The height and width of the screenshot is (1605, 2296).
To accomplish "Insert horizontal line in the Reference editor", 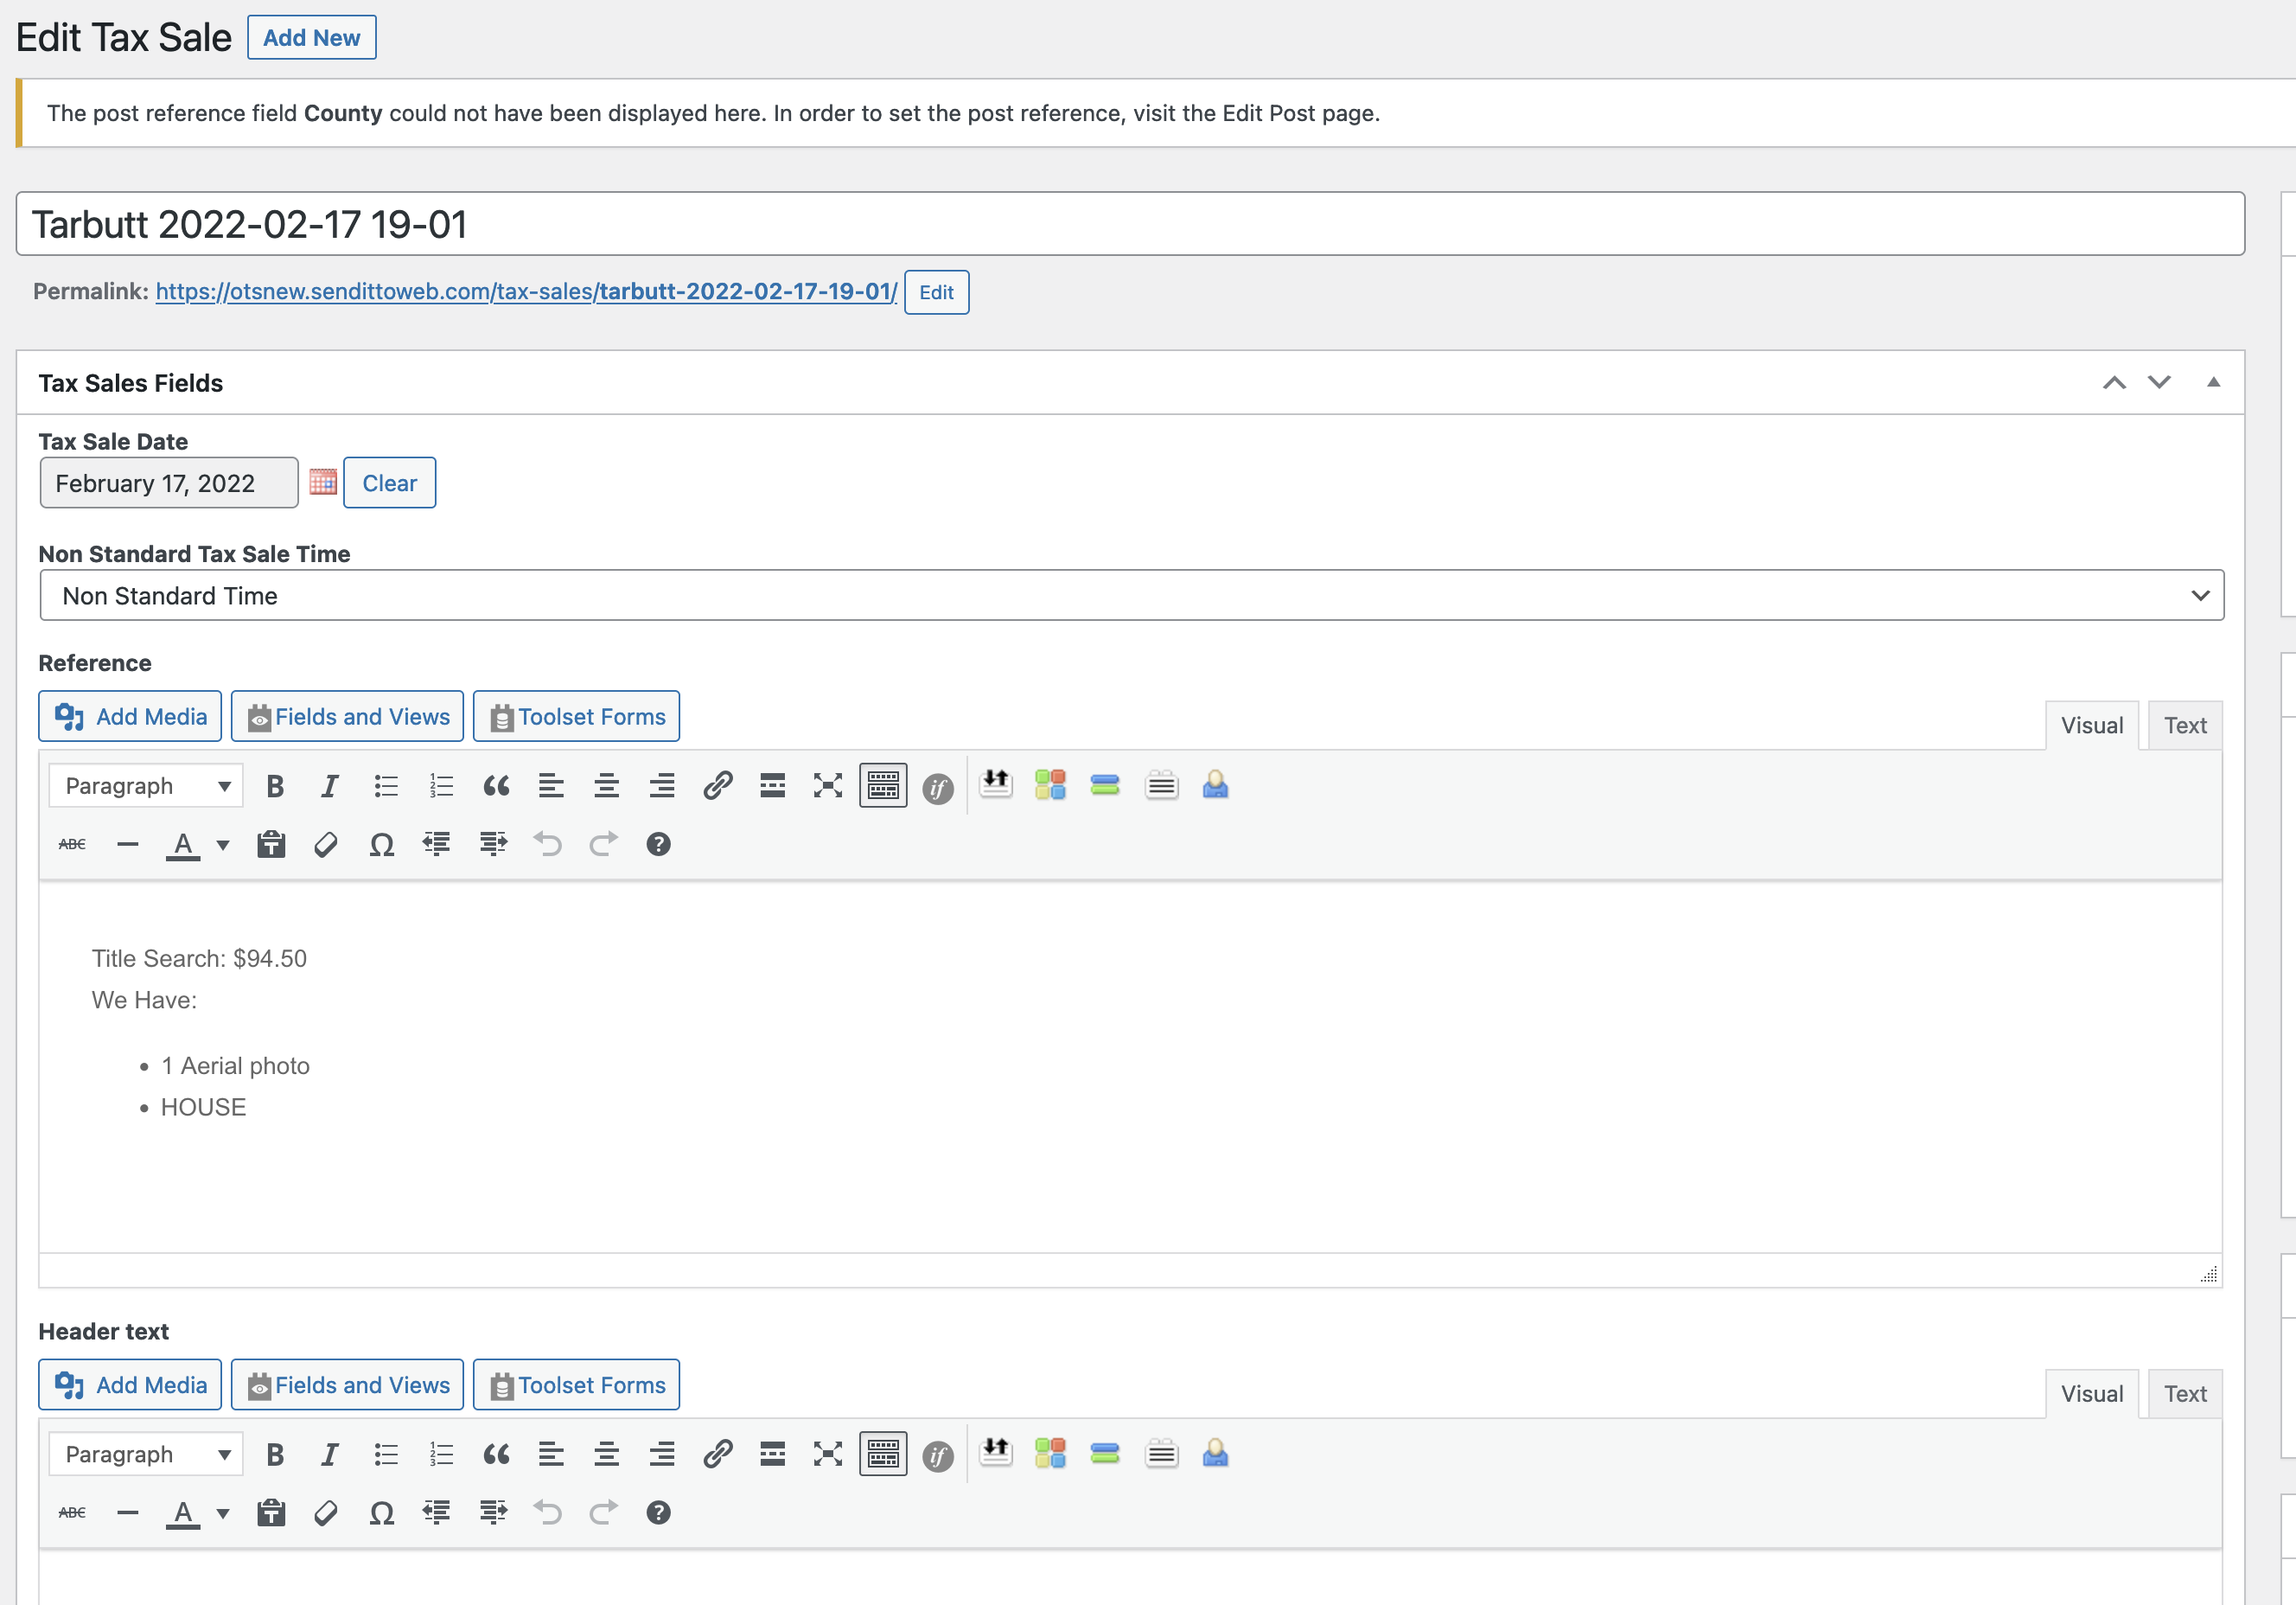I will [127, 845].
